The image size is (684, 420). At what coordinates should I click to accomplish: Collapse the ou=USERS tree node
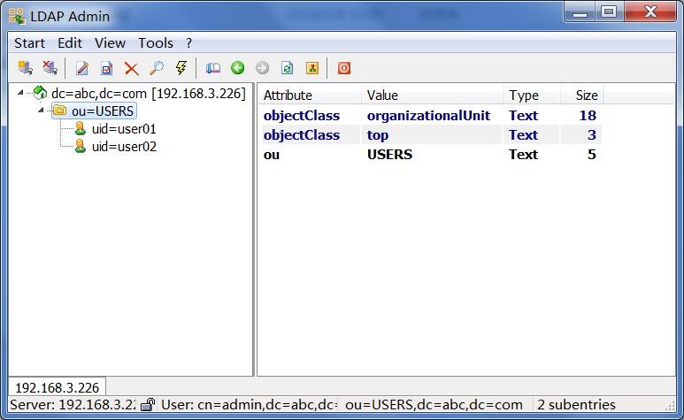[x=41, y=111]
